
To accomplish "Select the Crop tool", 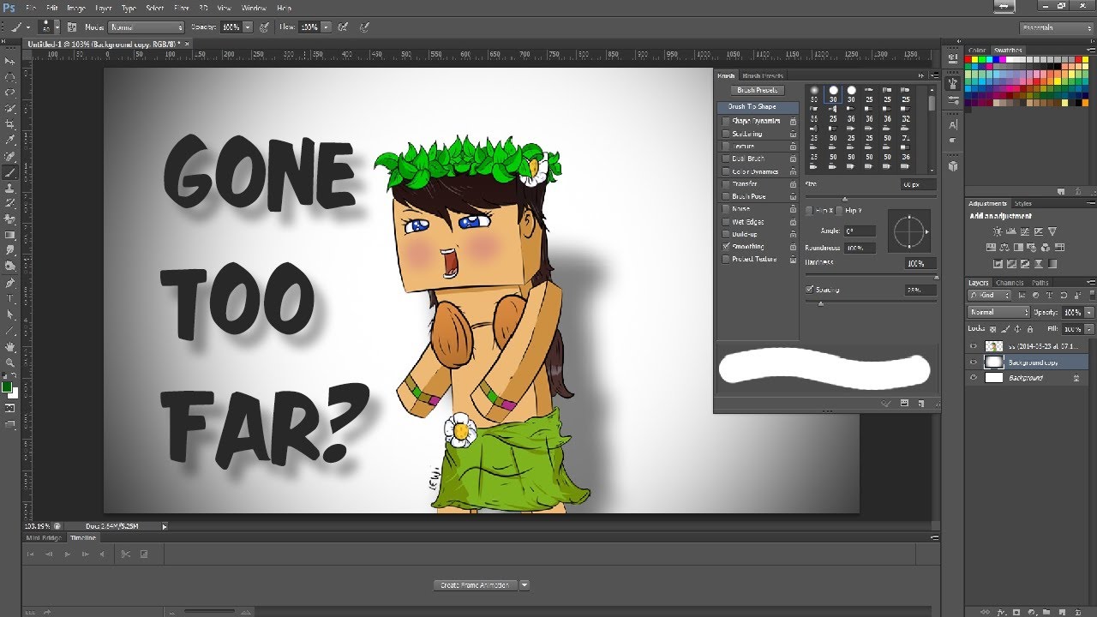I will coord(10,124).
